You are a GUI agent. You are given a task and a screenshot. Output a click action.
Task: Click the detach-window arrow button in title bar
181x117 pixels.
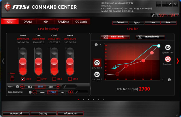[x=169, y=4]
